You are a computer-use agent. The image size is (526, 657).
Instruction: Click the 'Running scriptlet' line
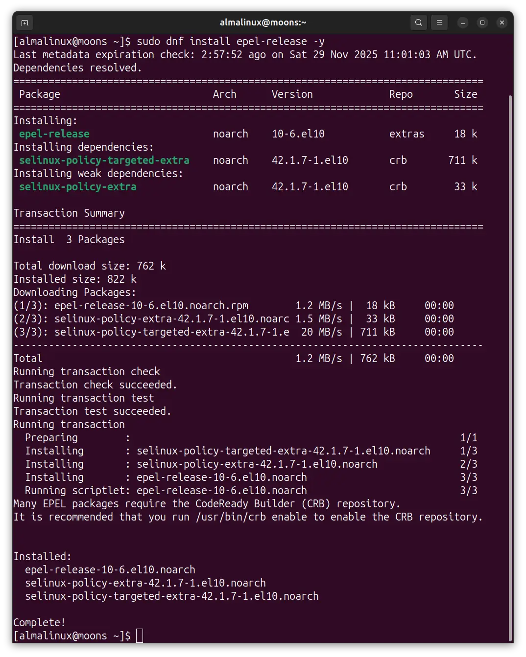(251, 491)
